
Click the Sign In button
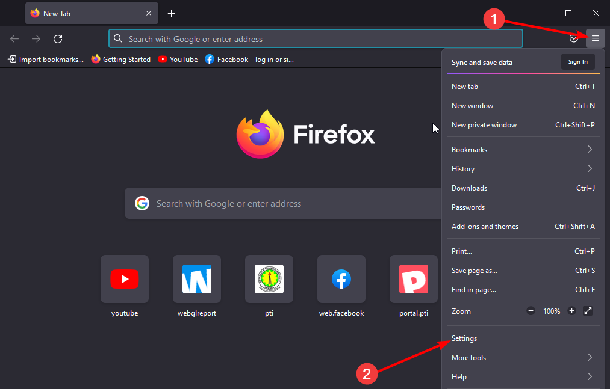[577, 61]
